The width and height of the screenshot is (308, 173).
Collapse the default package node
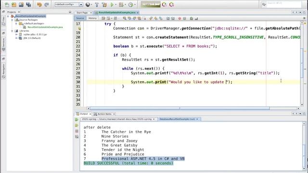click(16, 24)
